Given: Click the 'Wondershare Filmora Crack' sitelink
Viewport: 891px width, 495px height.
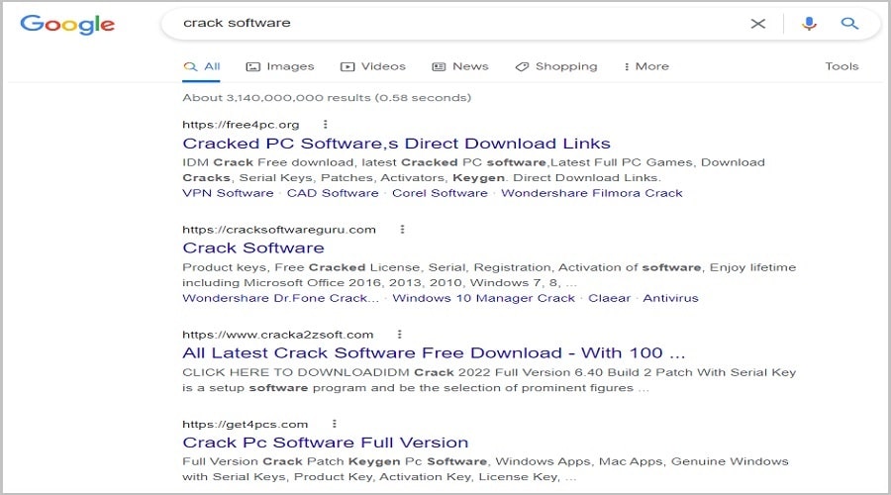Looking at the screenshot, I should (591, 193).
